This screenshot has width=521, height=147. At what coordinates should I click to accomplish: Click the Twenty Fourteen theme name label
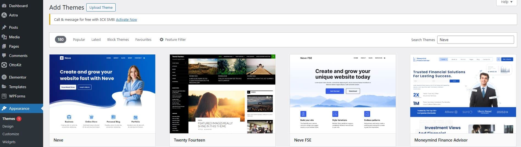[x=189, y=140]
